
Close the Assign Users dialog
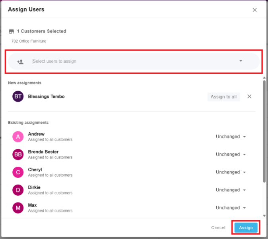[x=254, y=10]
